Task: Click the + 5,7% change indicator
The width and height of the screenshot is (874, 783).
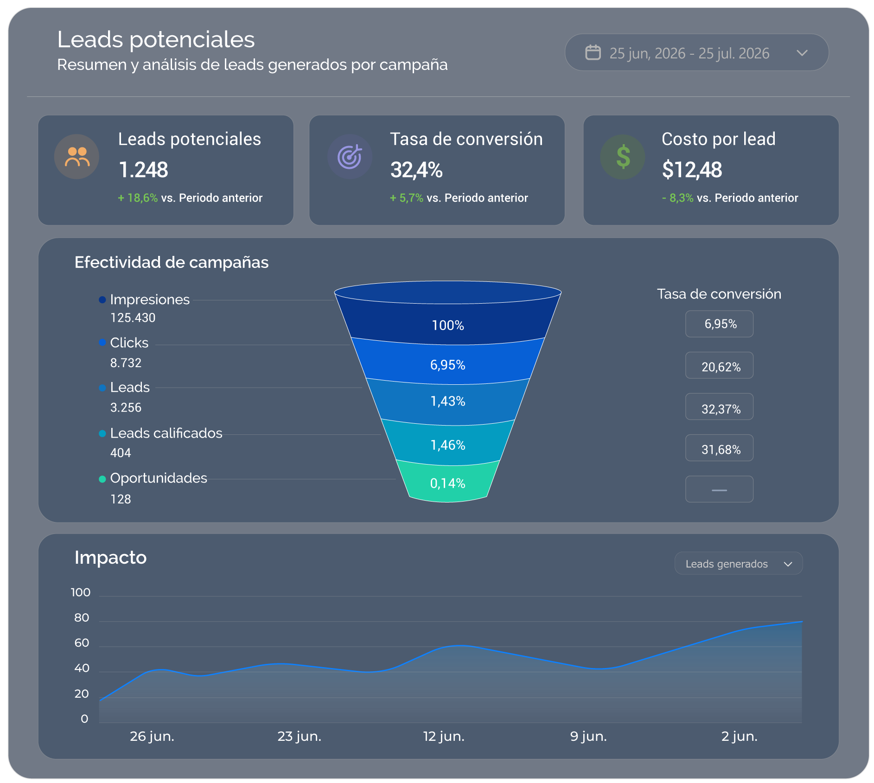Action: pyautogui.click(x=407, y=198)
